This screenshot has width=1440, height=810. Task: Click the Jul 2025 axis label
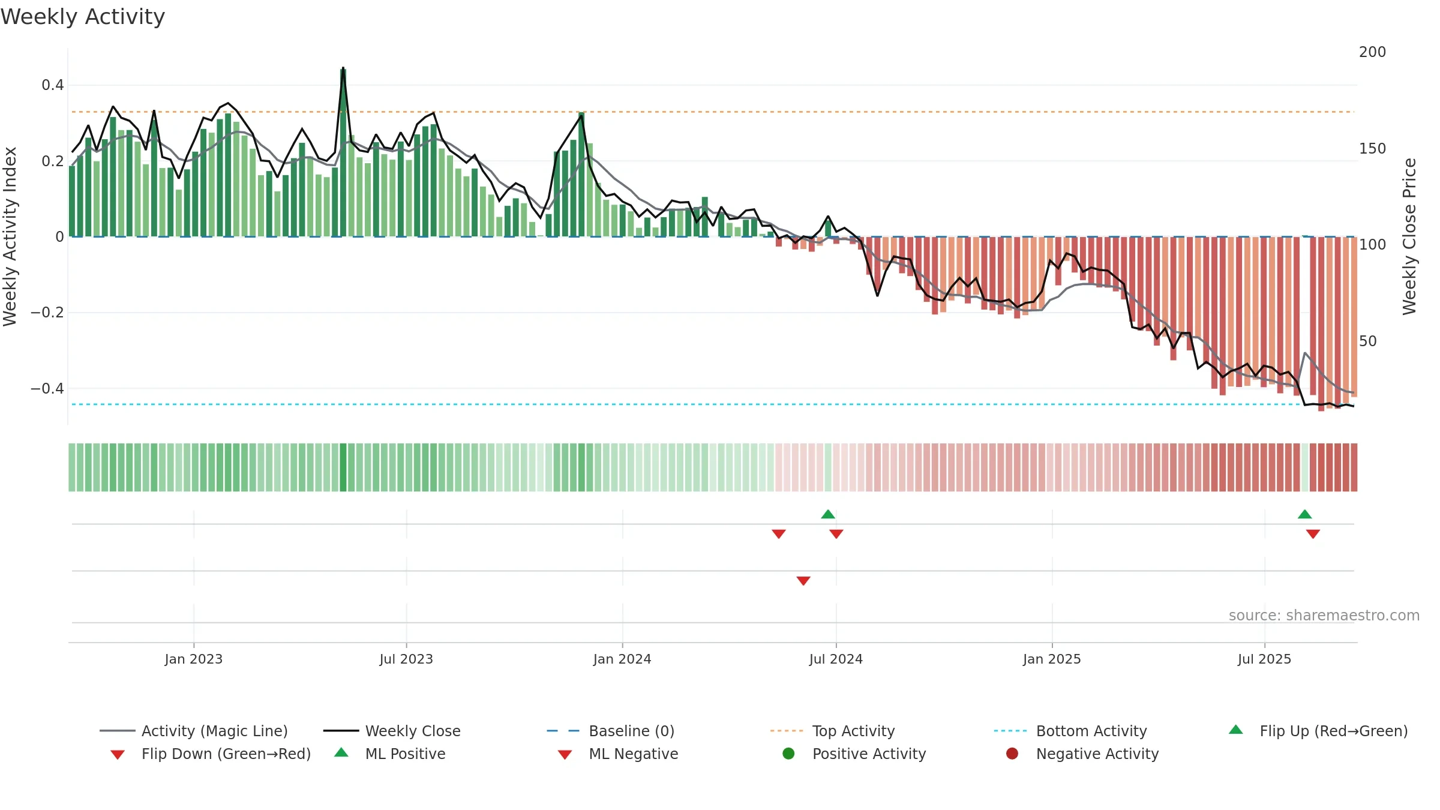1264,659
